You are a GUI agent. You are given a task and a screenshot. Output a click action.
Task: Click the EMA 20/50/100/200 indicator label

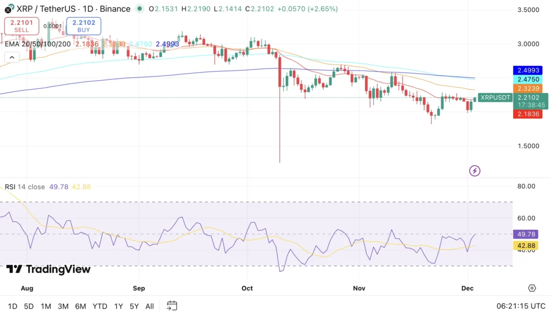click(38, 44)
